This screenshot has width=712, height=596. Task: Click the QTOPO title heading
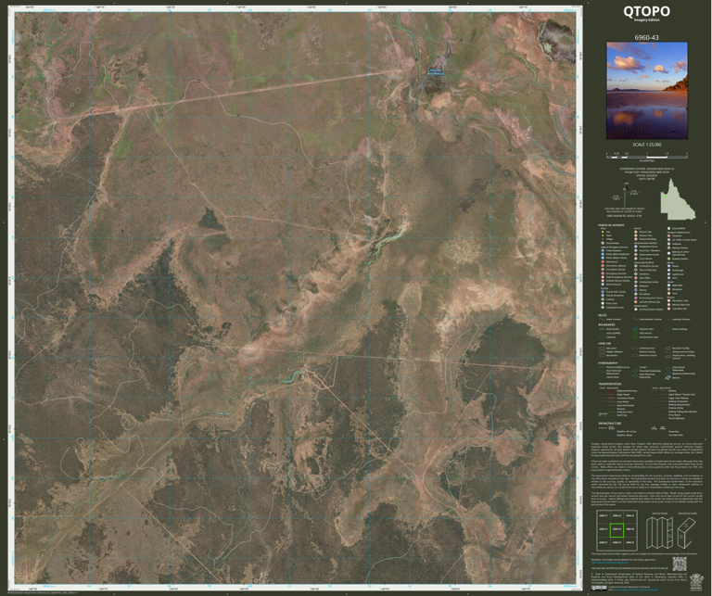tap(646, 11)
